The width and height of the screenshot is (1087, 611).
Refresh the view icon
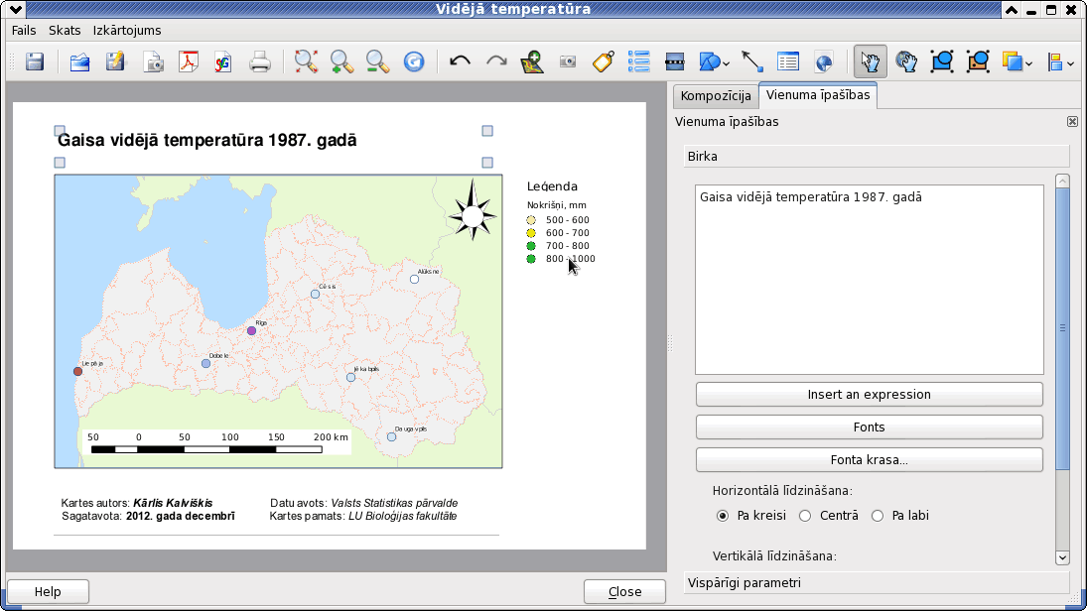point(414,62)
